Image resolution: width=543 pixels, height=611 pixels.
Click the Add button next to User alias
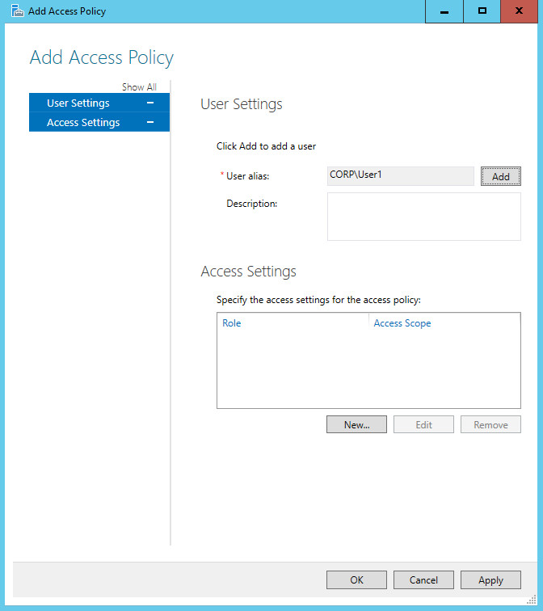tap(500, 176)
